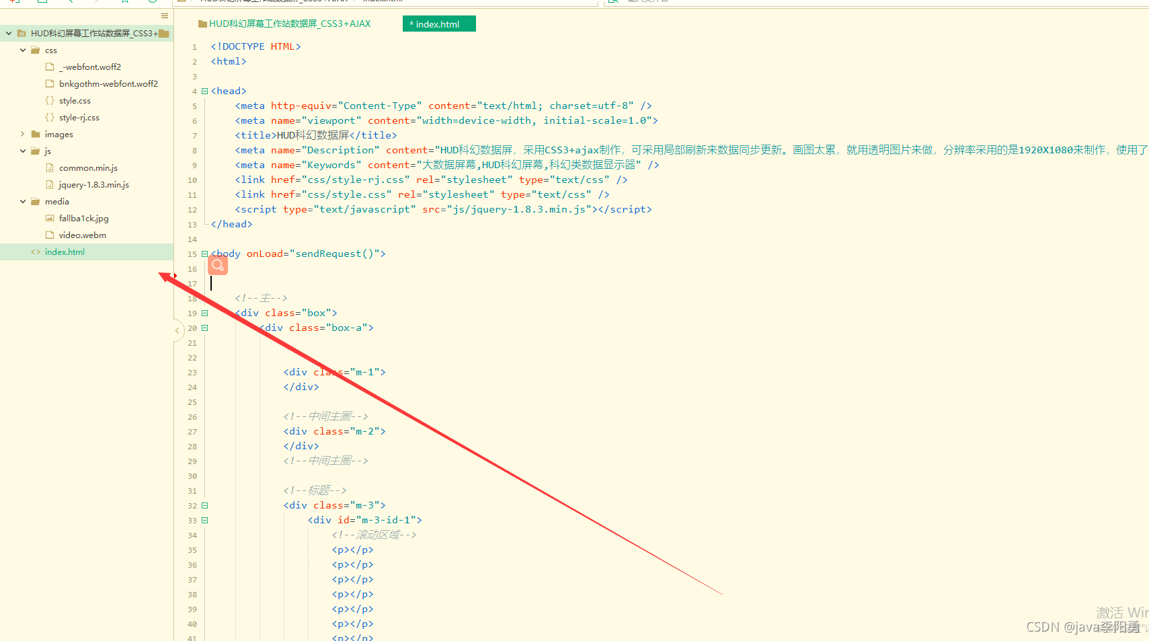Click the style-rj.css braces icon
The image size is (1149, 641).
pos(50,117)
